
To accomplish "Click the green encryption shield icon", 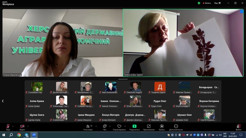I will (x=199, y=3).
